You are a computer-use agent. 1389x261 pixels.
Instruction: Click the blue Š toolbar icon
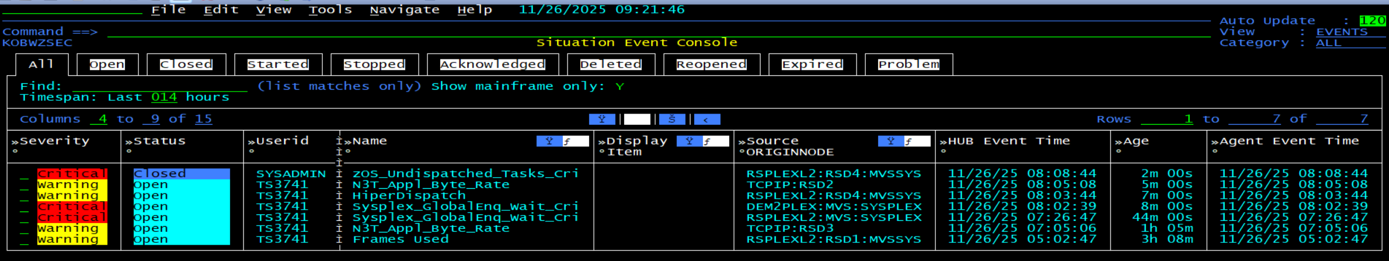(672, 119)
